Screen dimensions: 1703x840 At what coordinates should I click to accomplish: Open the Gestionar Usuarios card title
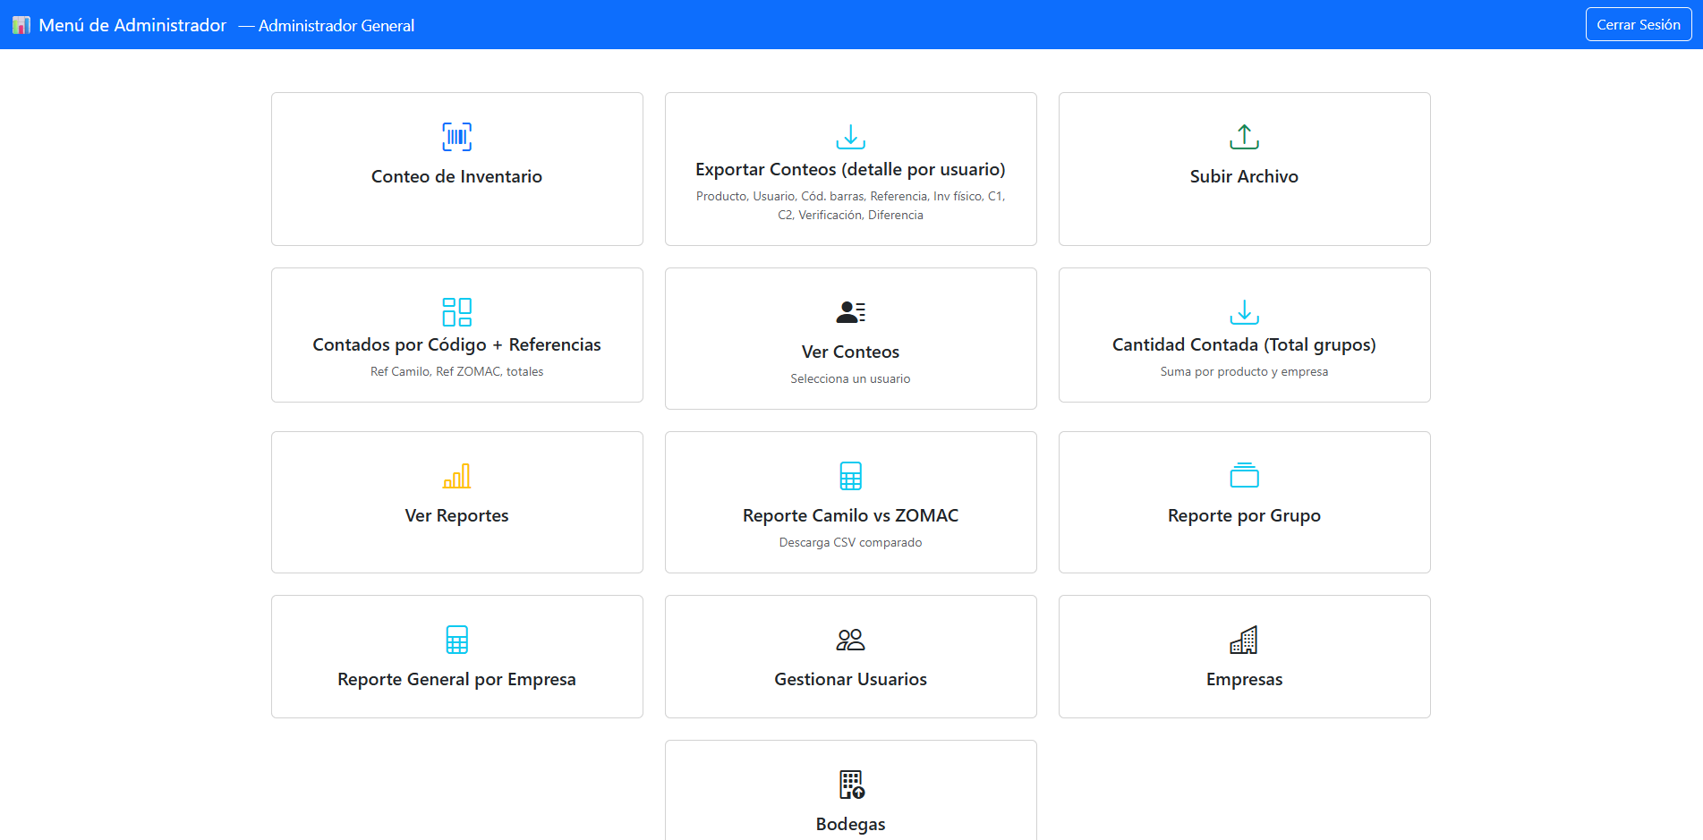850,679
